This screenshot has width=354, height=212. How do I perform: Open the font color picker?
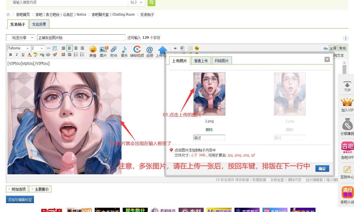(29, 54)
